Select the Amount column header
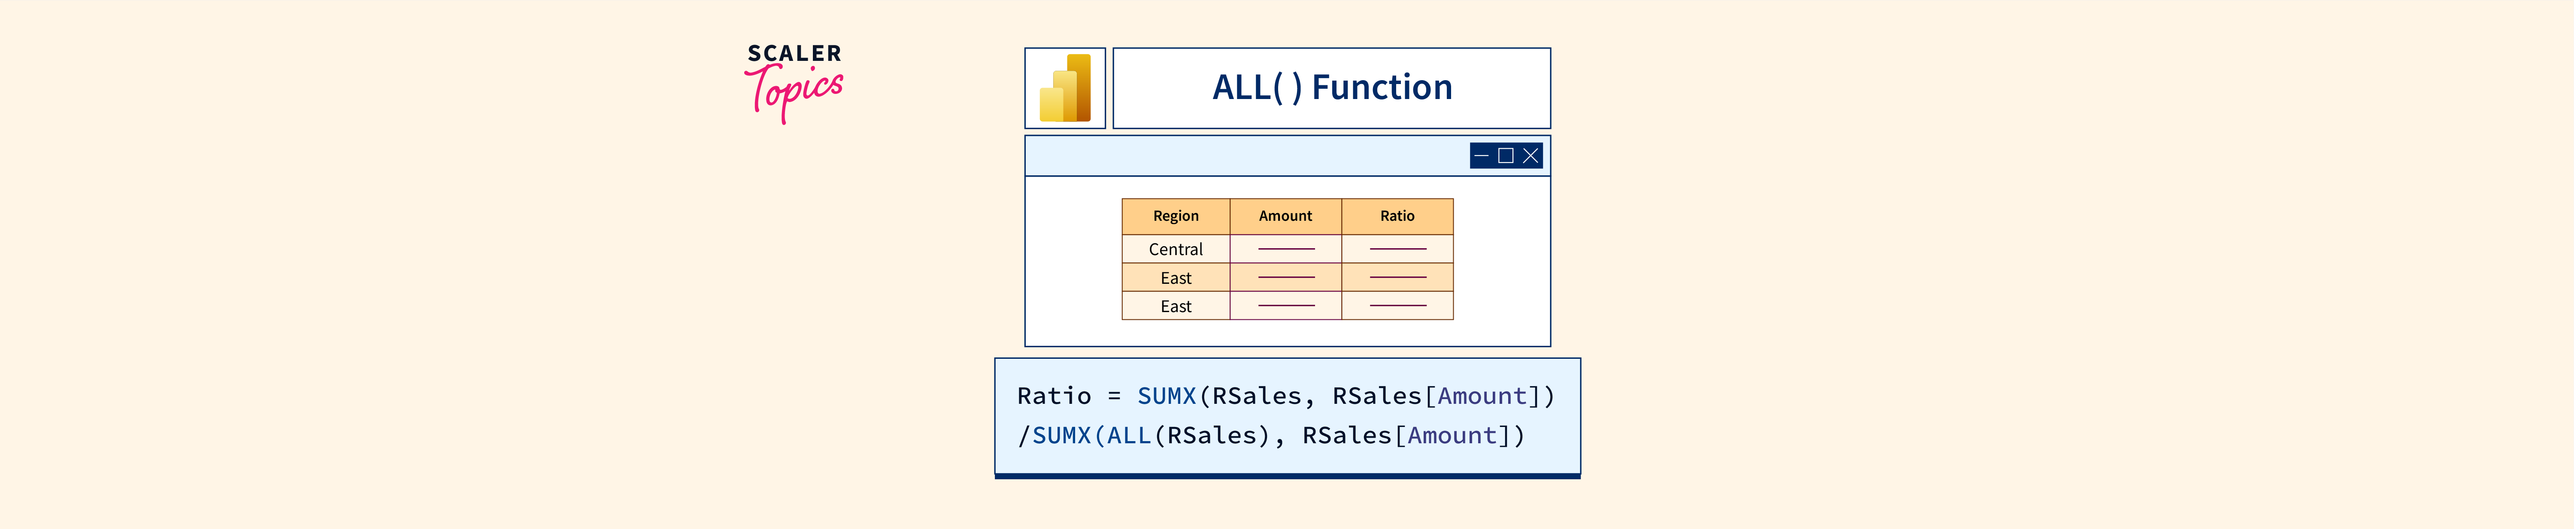Screen dimensions: 2576x529 click(x=1285, y=216)
